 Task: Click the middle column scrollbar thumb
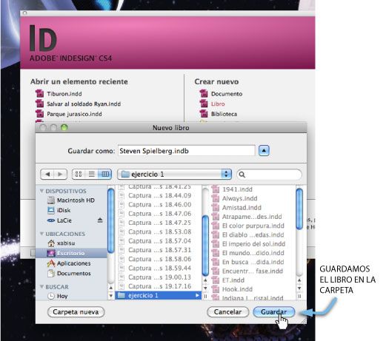click(x=205, y=246)
